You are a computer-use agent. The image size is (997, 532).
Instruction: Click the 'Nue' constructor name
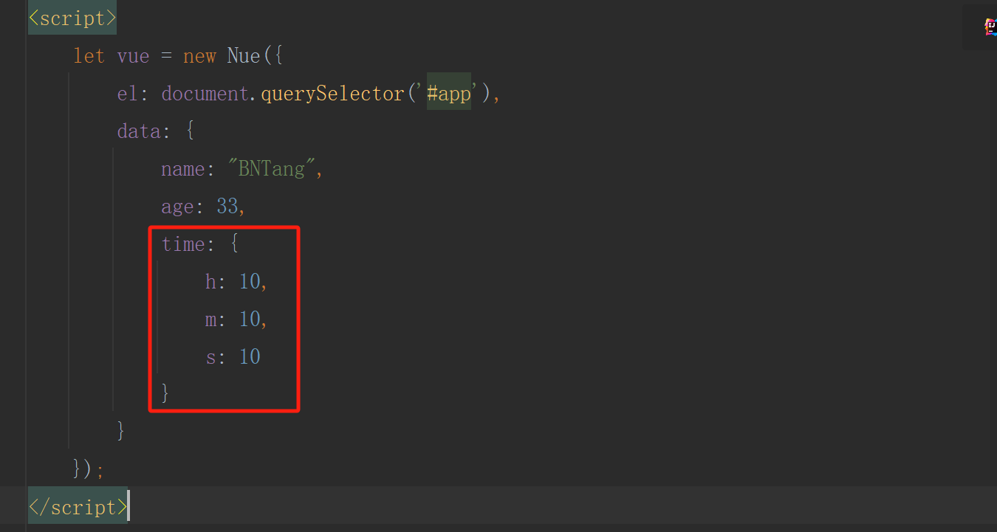244,56
